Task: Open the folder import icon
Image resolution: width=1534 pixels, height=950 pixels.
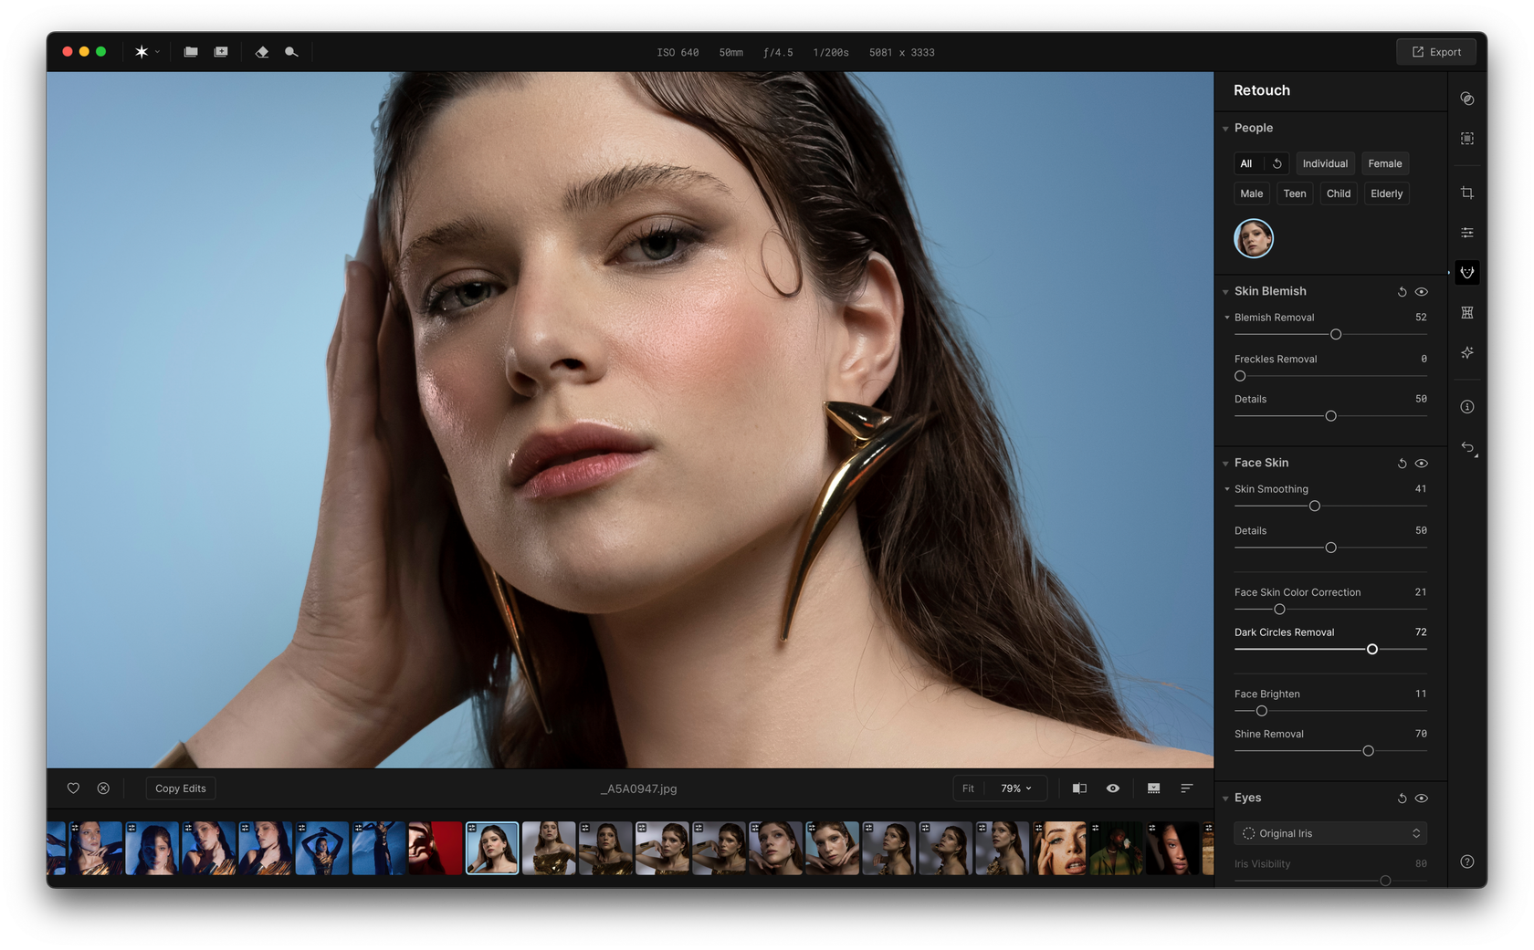Action: coord(191,52)
